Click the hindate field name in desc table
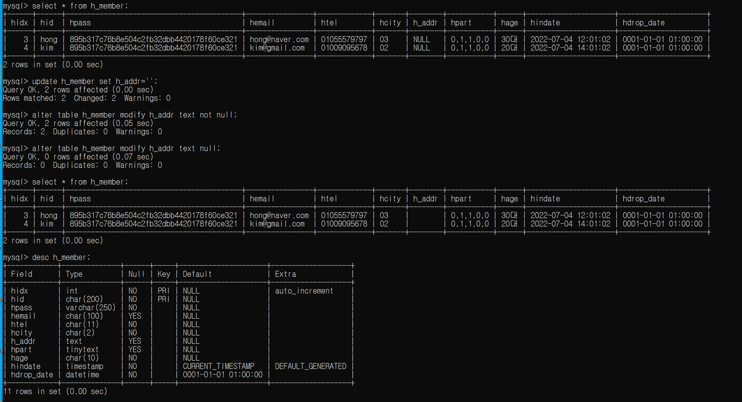Viewport: 742px width, 402px height. coord(26,366)
